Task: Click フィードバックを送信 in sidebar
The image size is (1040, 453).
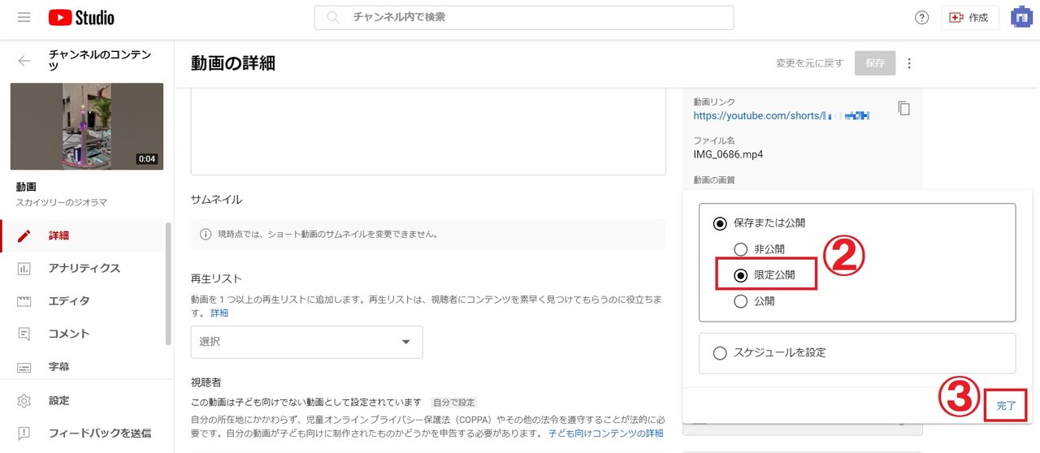Action: 85,434
